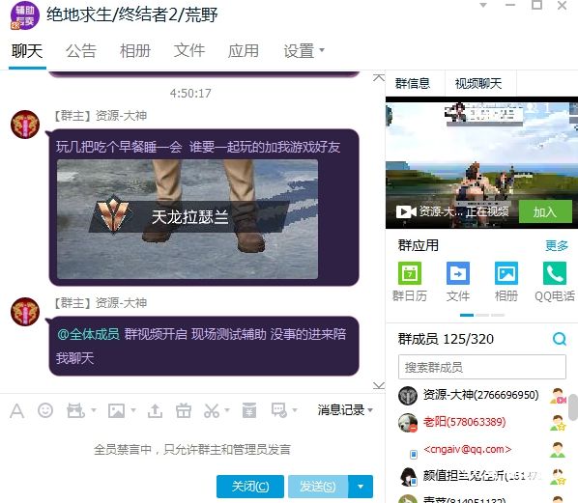Click the member list vertical scrollbar
The width and height of the screenshot is (578, 503).
[573, 406]
